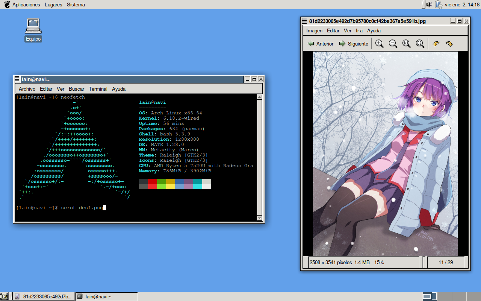Click the 'Uptime: 56 mins' line
The width and height of the screenshot is (481, 301).
tap(162, 123)
